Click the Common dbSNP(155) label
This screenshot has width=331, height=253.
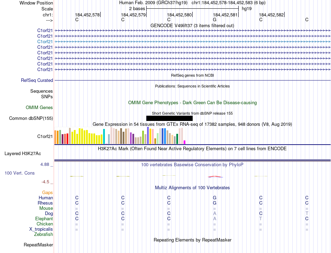click(31, 118)
